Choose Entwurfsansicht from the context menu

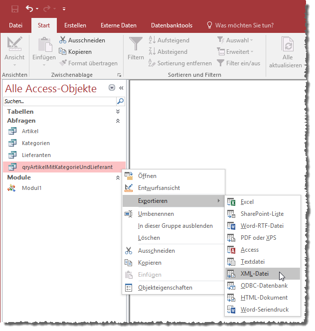pos(173,188)
